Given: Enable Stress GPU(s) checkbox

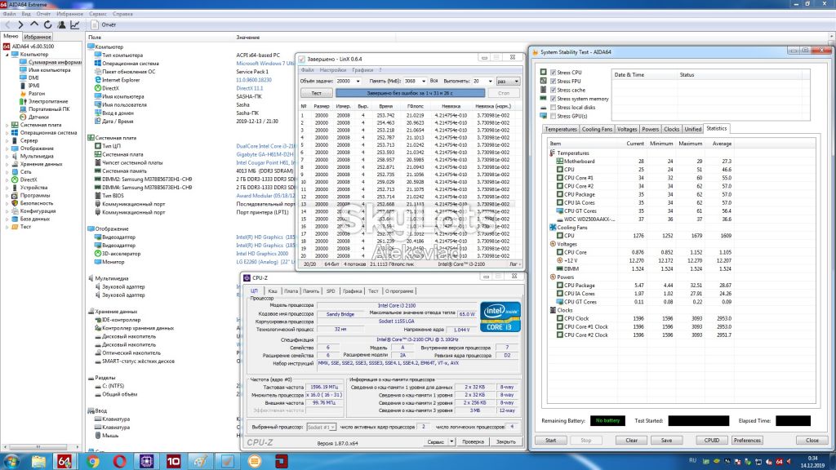Looking at the screenshot, I should 554,116.
